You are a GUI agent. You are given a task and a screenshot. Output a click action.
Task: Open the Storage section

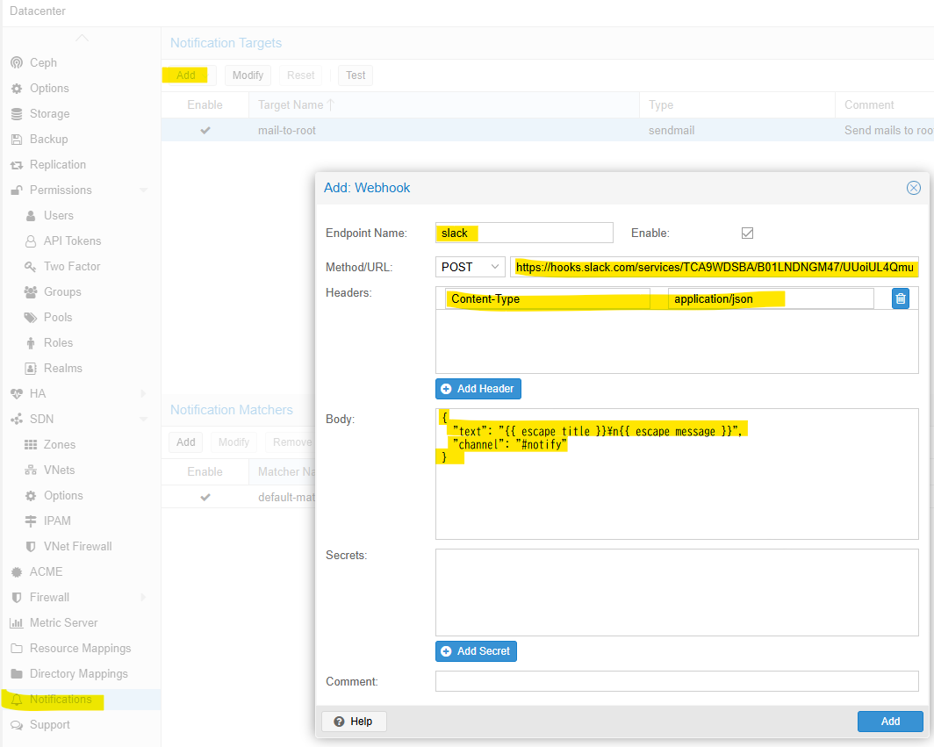pos(49,113)
